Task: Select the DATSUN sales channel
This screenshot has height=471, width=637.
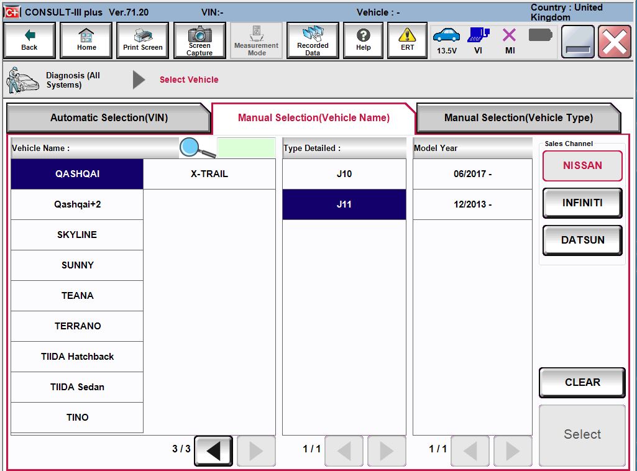Action: [x=582, y=240]
